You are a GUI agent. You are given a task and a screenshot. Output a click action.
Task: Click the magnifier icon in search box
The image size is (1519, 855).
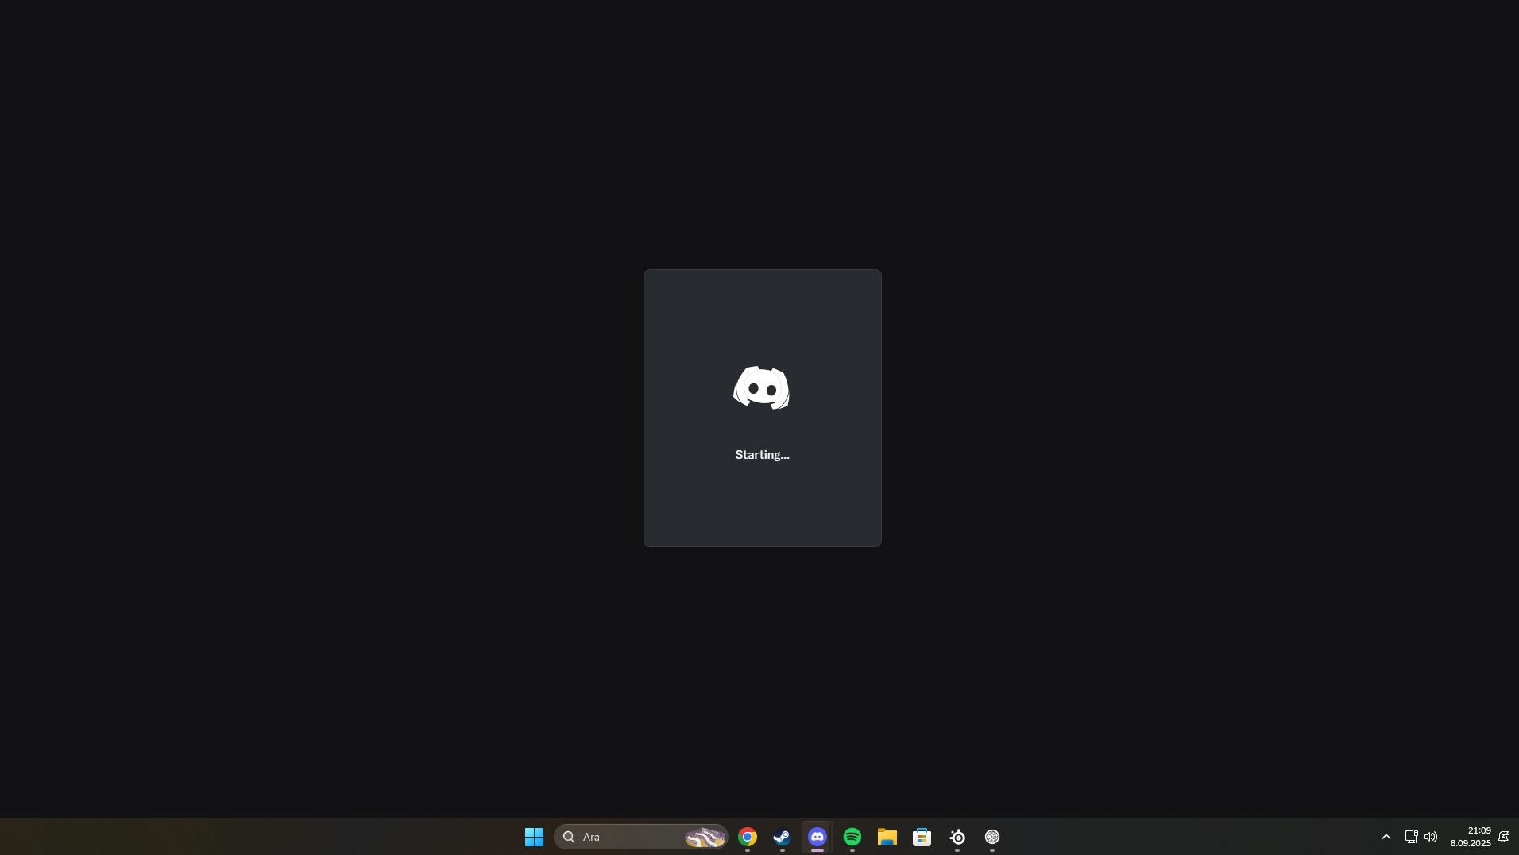(569, 837)
